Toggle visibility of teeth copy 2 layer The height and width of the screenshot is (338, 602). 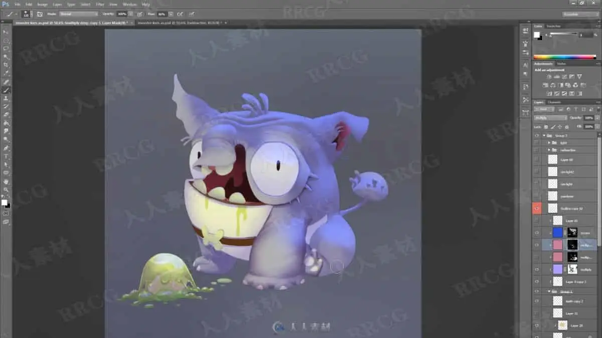pos(537,300)
